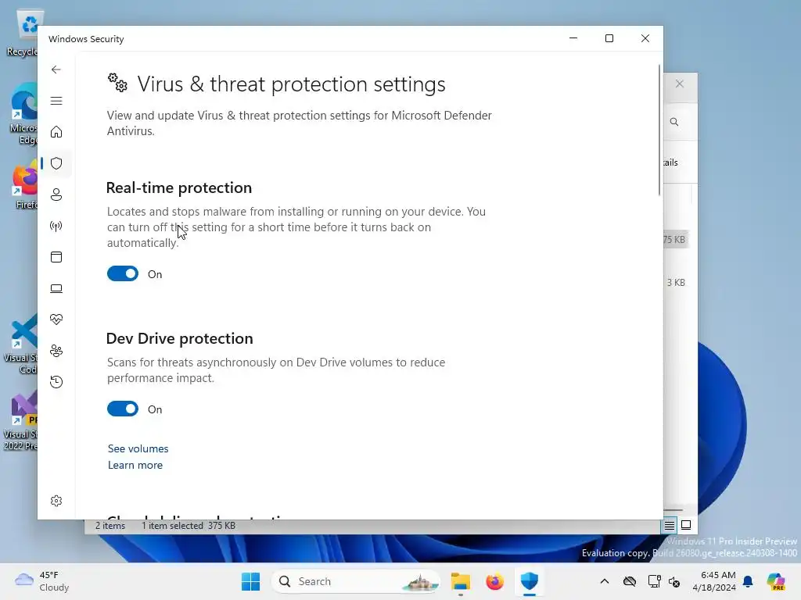Image resolution: width=801 pixels, height=600 pixels.
Task: Open Protection history clock icon
Action: pyautogui.click(x=56, y=382)
